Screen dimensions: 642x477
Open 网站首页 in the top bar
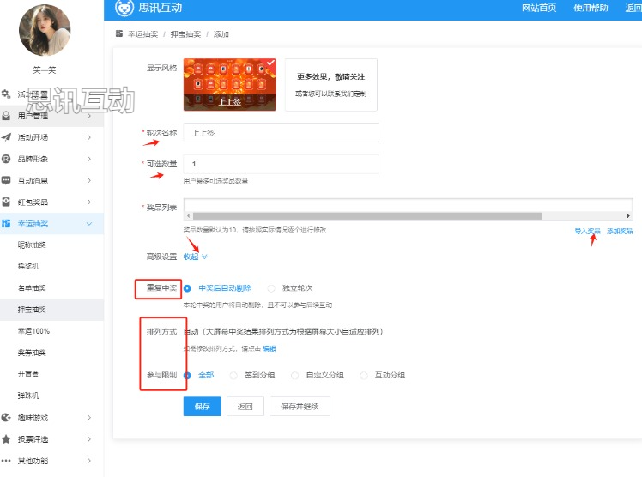(x=539, y=8)
